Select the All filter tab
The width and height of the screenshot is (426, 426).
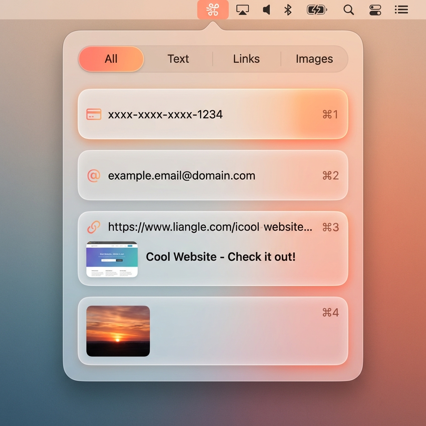[x=111, y=59]
